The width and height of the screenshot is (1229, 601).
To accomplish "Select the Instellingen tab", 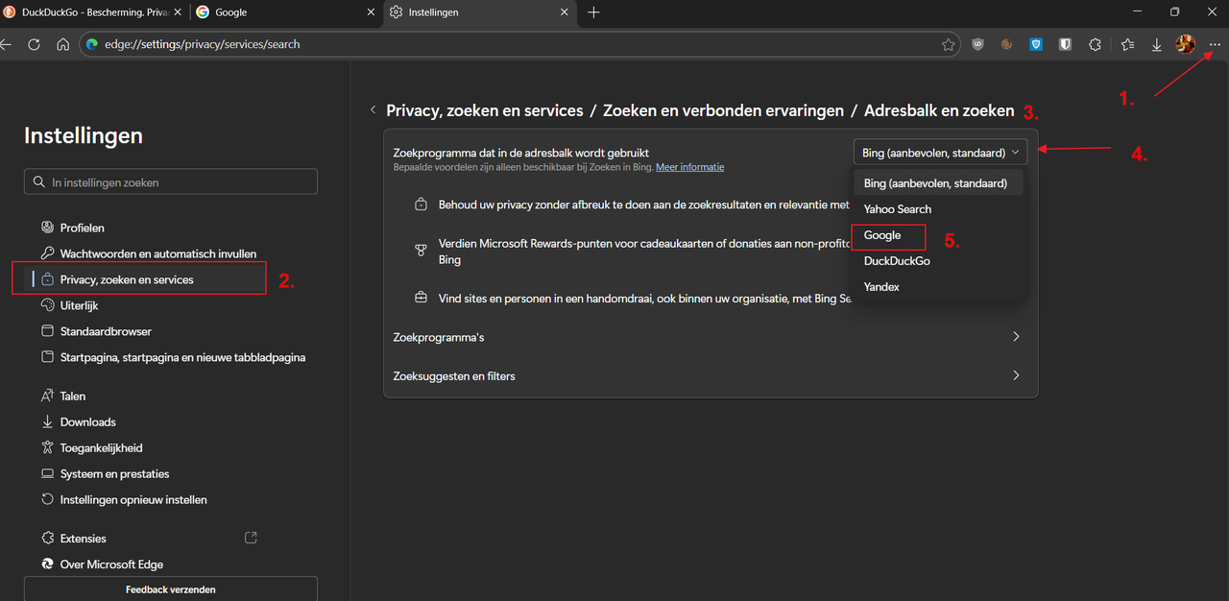I will coord(479,12).
